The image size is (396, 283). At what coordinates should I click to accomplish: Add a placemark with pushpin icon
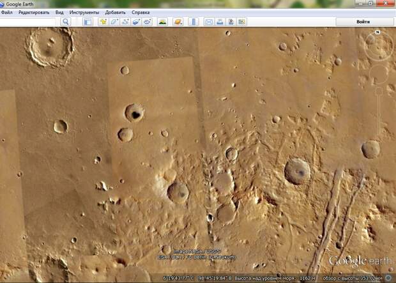103,22
